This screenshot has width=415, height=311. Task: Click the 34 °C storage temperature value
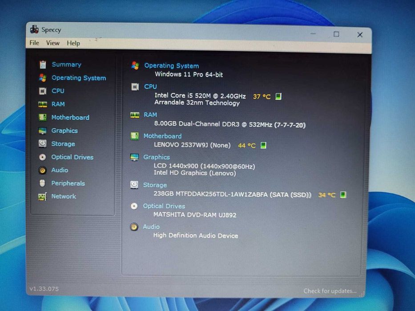coord(327,195)
